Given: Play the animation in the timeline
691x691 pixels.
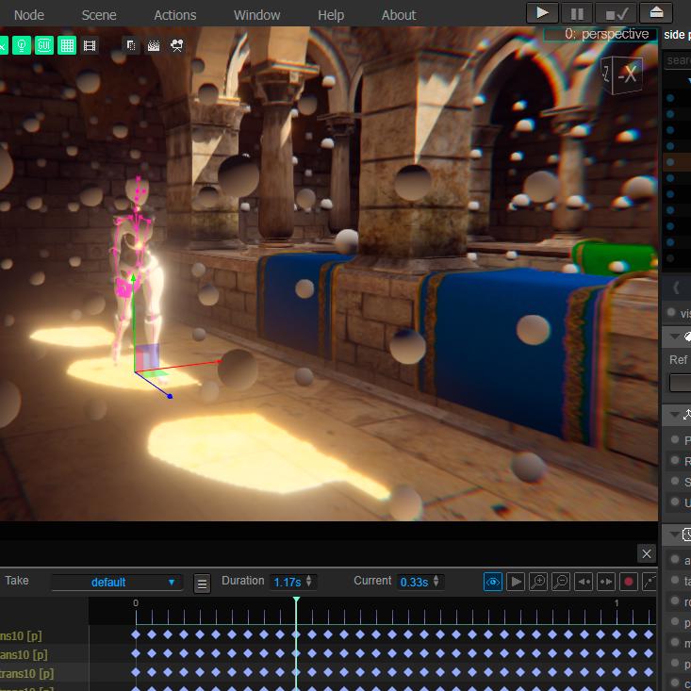Looking at the screenshot, I should (x=516, y=582).
